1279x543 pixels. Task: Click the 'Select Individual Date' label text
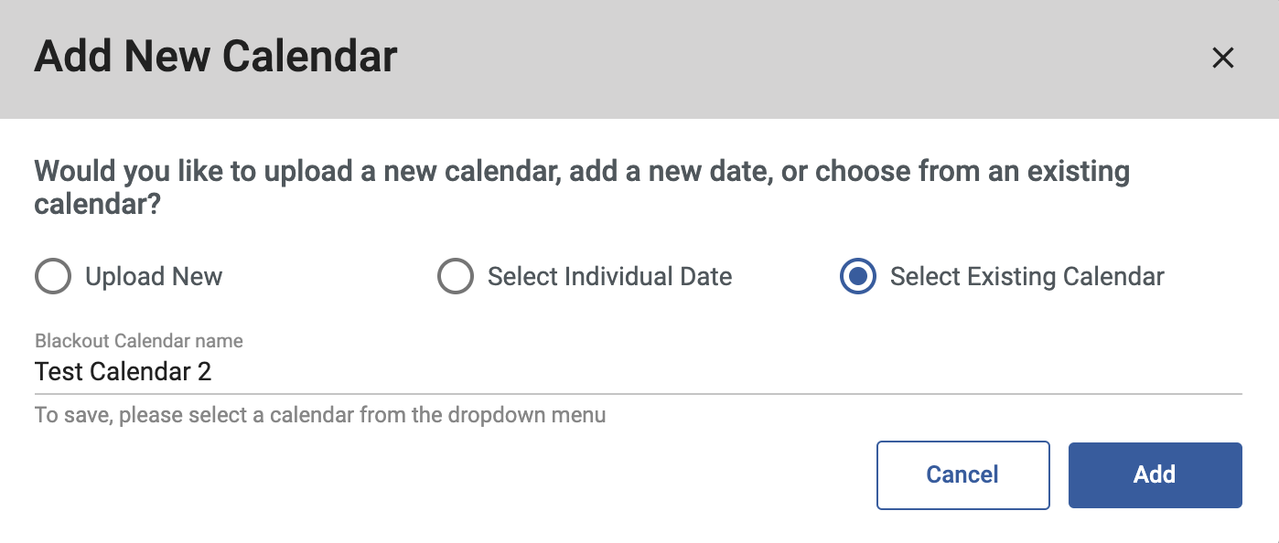[609, 277]
